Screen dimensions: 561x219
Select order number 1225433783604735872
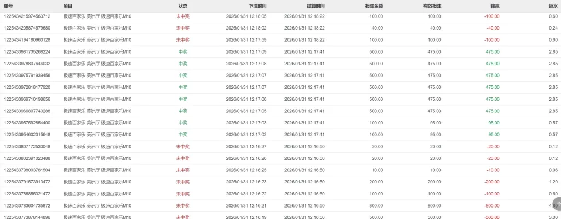click(27, 205)
